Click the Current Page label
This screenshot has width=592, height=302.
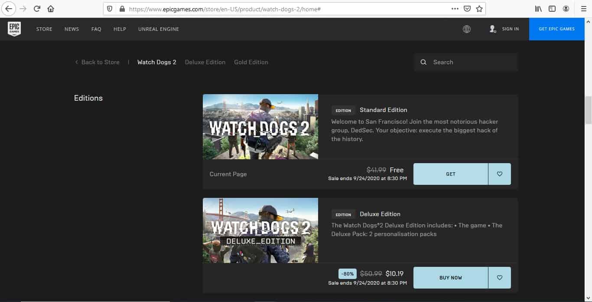[x=228, y=174]
